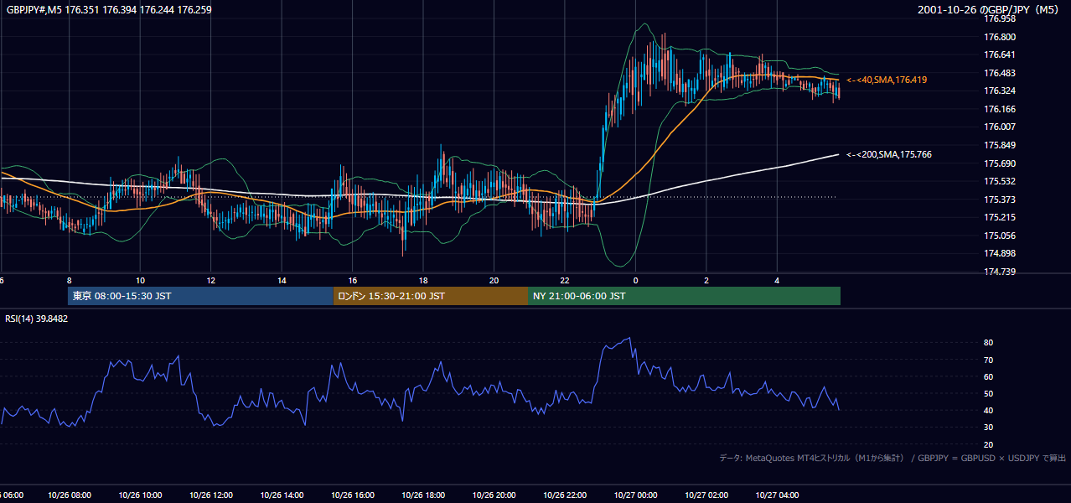The height and width of the screenshot is (503, 1071).
Task: Click the 10/27 04:00 bottom date label
Action: [x=778, y=495]
